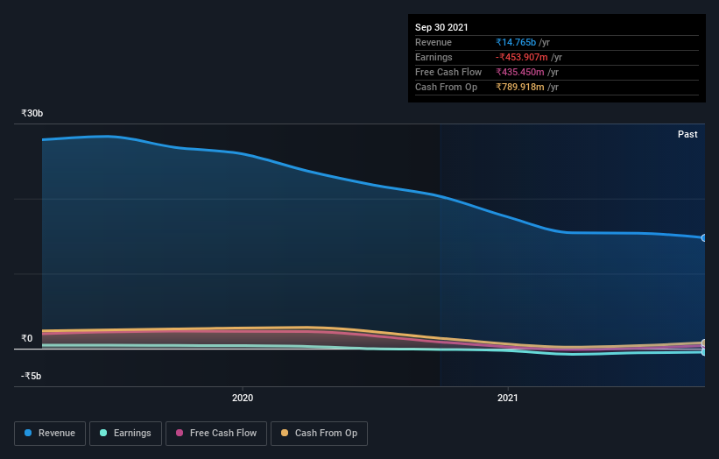The width and height of the screenshot is (719, 459).
Task: Select the Revenue endpoint marker on chart
Action: pos(704,238)
